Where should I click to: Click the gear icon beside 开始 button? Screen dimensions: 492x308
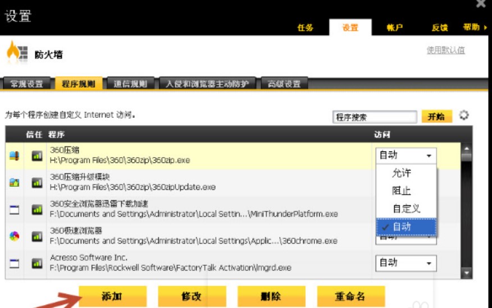click(464, 116)
